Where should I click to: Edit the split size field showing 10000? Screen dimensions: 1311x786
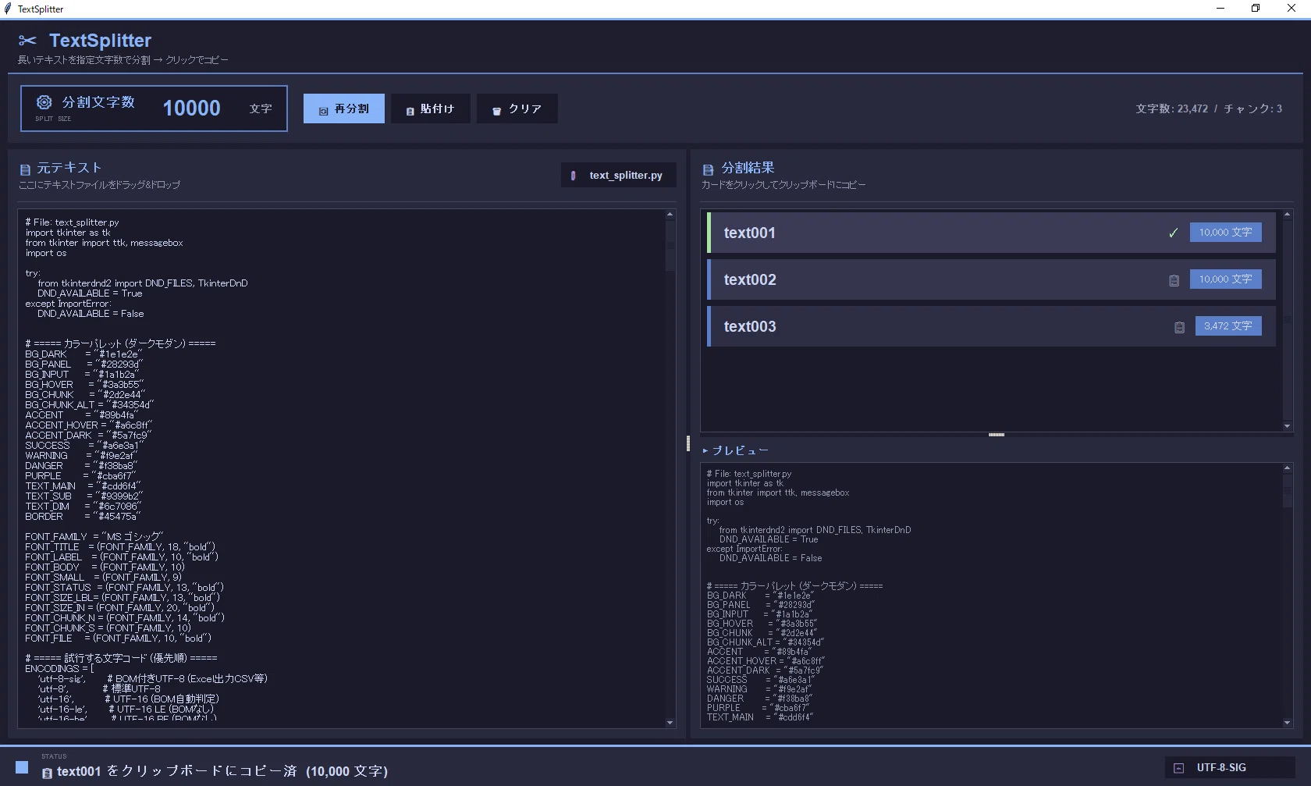click(x=192, y=108)
